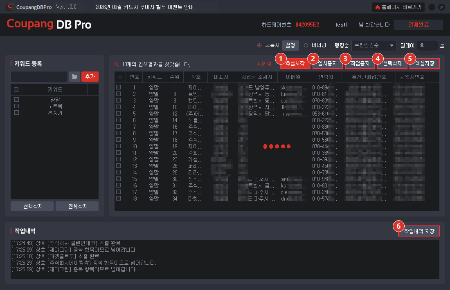This screenshot has width=450, height=290.
Task: Focus the 딜레이 seconds field showing 30
Action: [x=427, y=45]
